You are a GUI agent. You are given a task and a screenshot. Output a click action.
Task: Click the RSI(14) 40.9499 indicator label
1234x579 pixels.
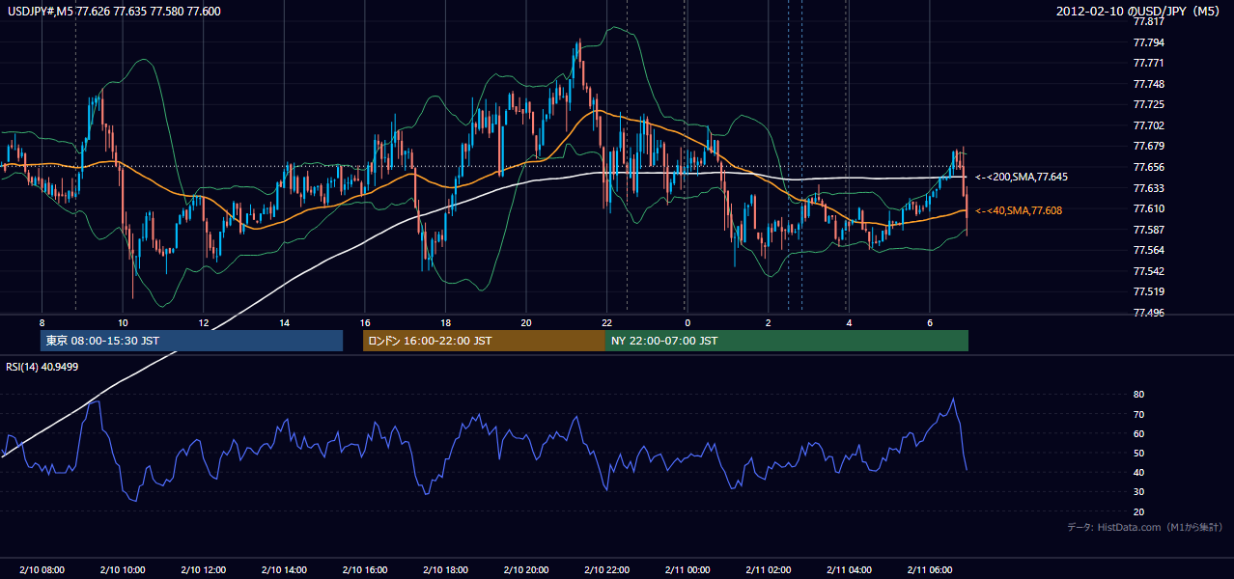click(x=42, y=366)
